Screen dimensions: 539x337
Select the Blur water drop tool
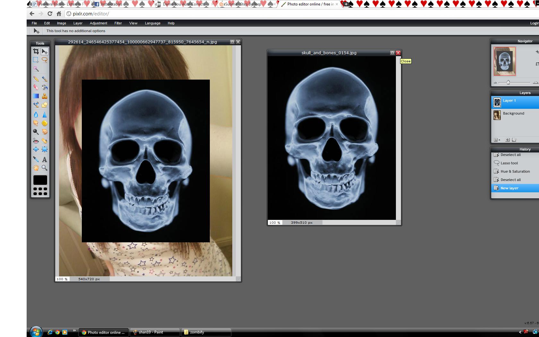click(36, 115)
